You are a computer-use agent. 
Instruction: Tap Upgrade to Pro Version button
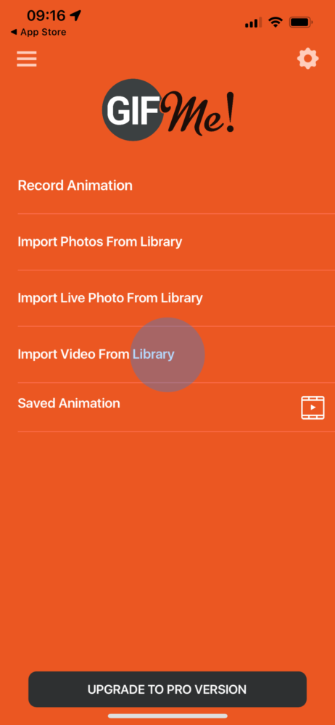tap(167, 689)
